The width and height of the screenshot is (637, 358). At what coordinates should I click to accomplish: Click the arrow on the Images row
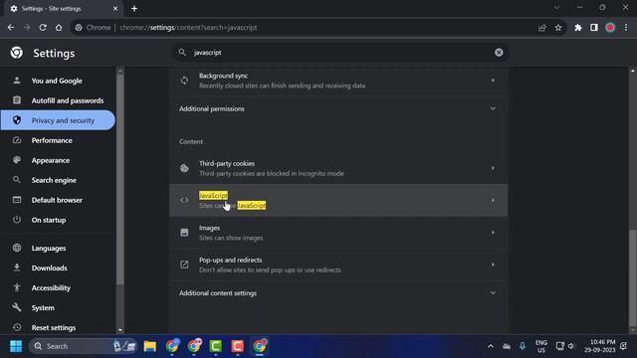[493, 233]
